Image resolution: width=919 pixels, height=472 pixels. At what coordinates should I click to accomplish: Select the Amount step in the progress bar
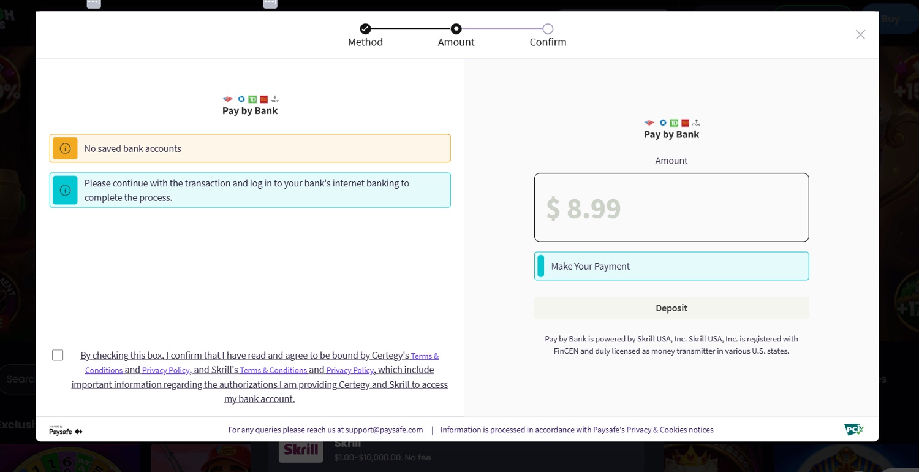coord(456,29)
